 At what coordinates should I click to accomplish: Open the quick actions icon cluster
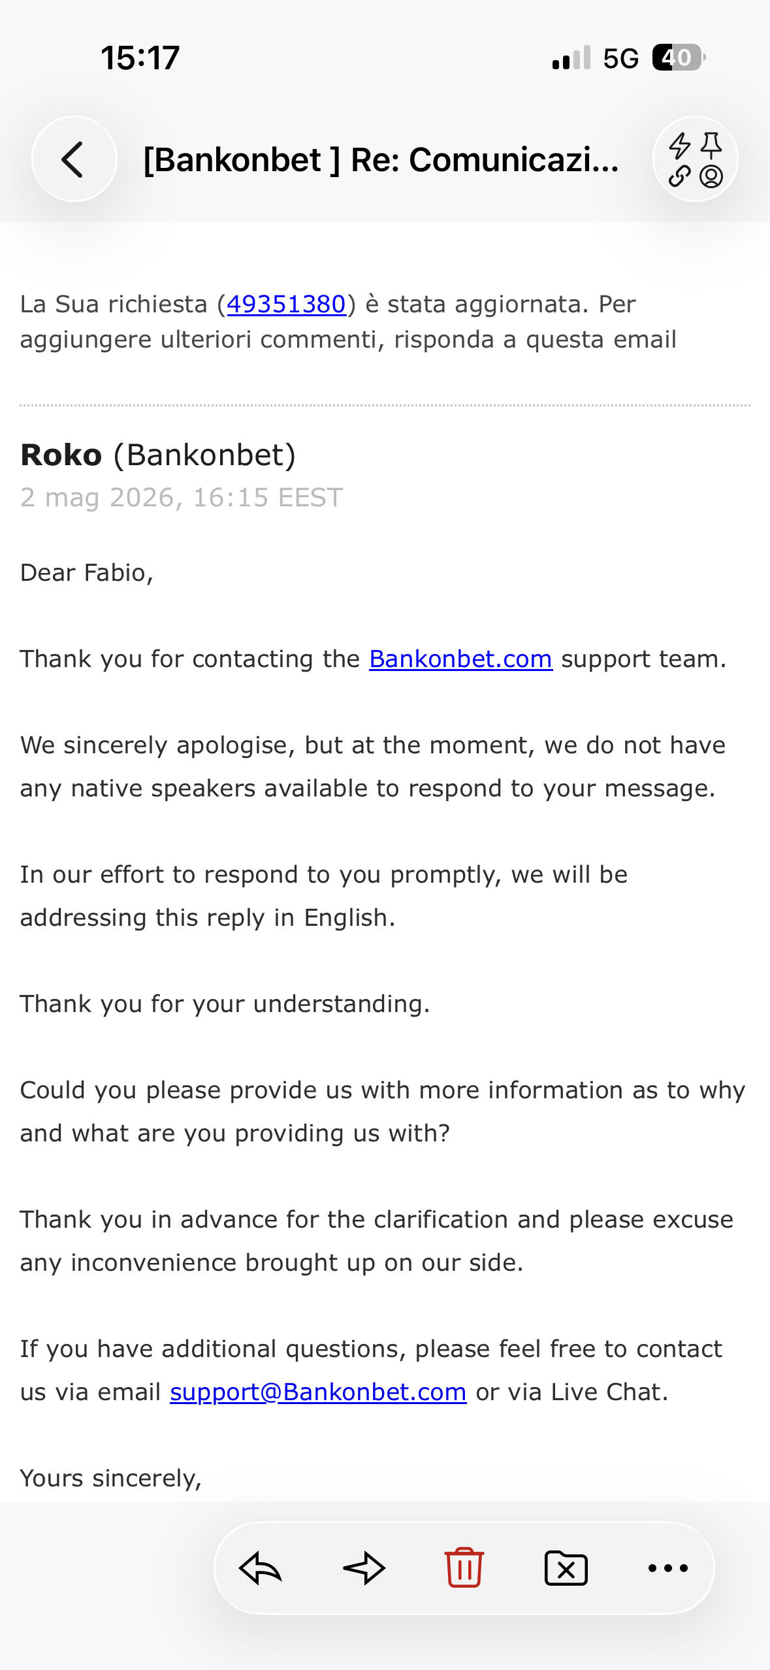pyautogui.click(x=695, y=159)
